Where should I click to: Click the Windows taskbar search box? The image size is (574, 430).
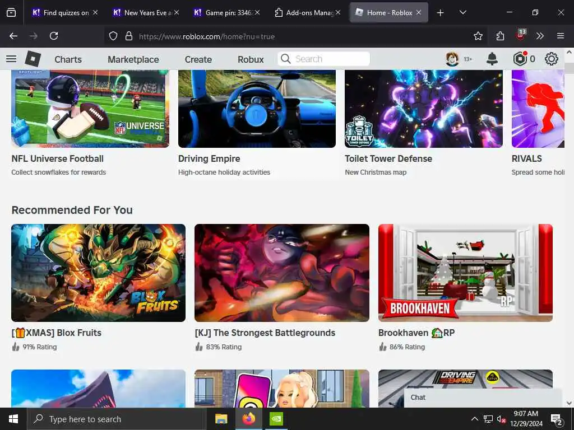tap(117, 419)
